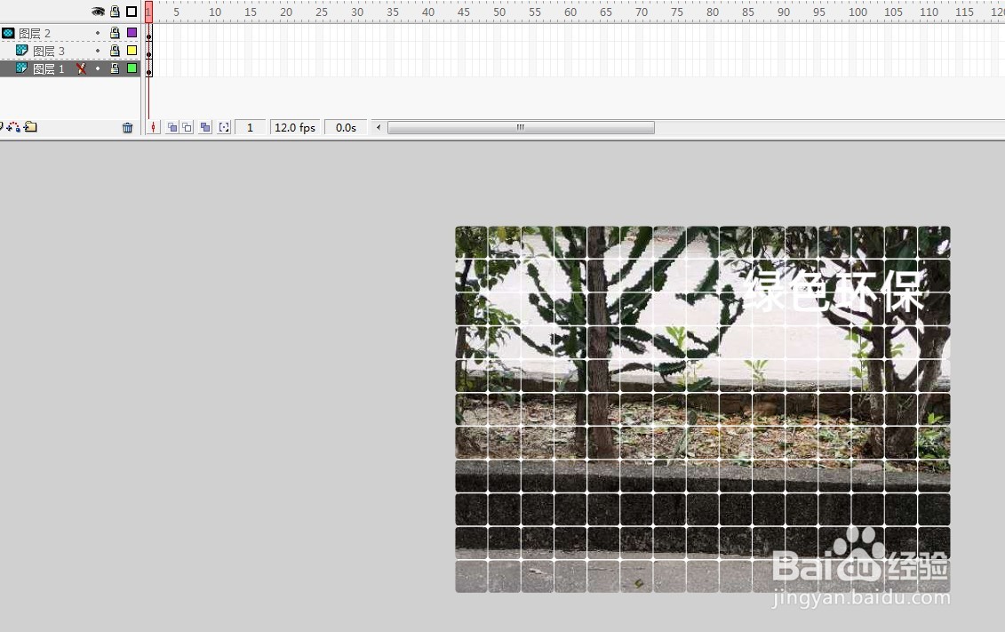The width and height of the screenshot is (1005, 632).
Task: Open modify onion markers menu
Action: (x=224, y=127)
